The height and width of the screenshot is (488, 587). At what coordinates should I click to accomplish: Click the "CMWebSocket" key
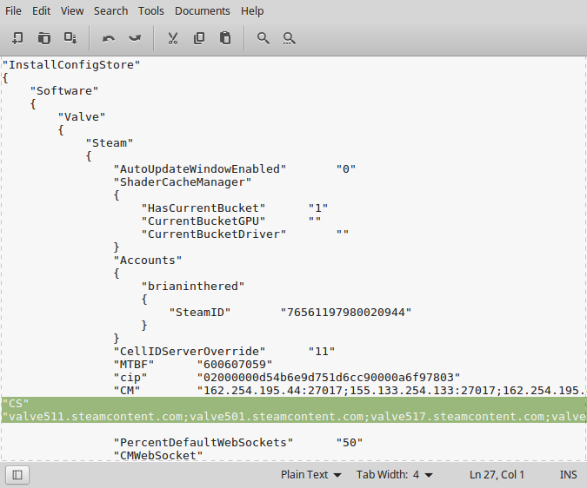[x=158, y=456]
